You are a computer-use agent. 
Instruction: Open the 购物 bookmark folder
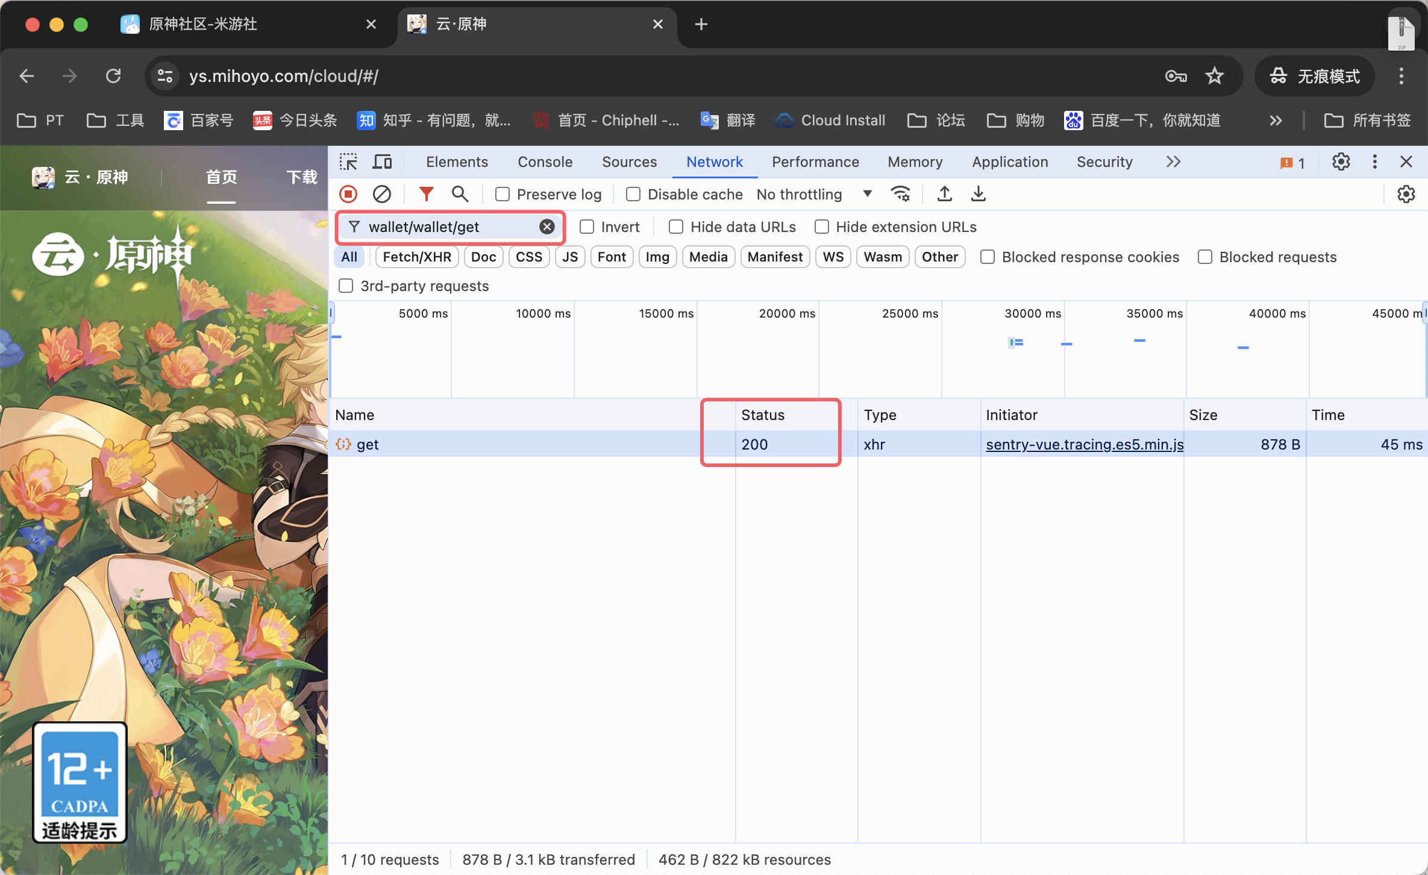click(x=1016, y=121)
